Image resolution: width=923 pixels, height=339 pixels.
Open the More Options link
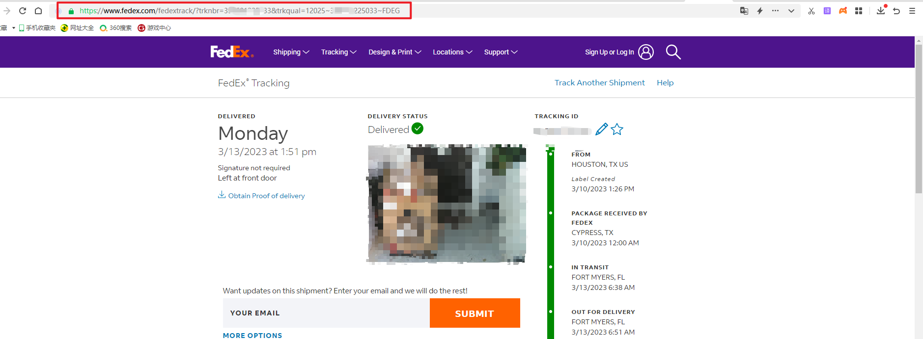[x=252, y=336]
